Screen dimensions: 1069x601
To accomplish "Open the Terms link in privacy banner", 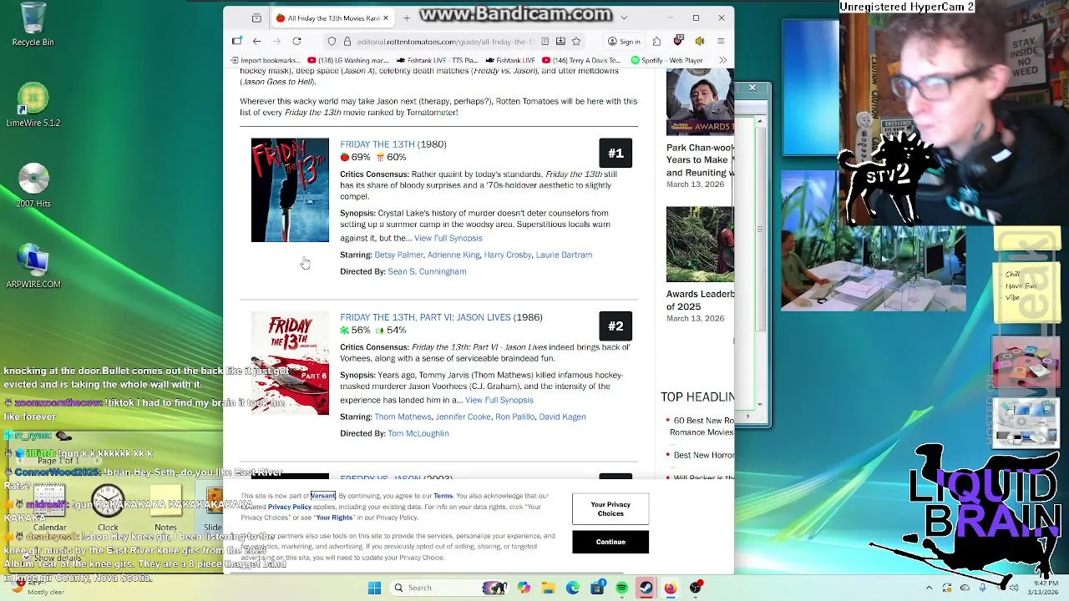I will pyautogui.click(x=443, y=496).
